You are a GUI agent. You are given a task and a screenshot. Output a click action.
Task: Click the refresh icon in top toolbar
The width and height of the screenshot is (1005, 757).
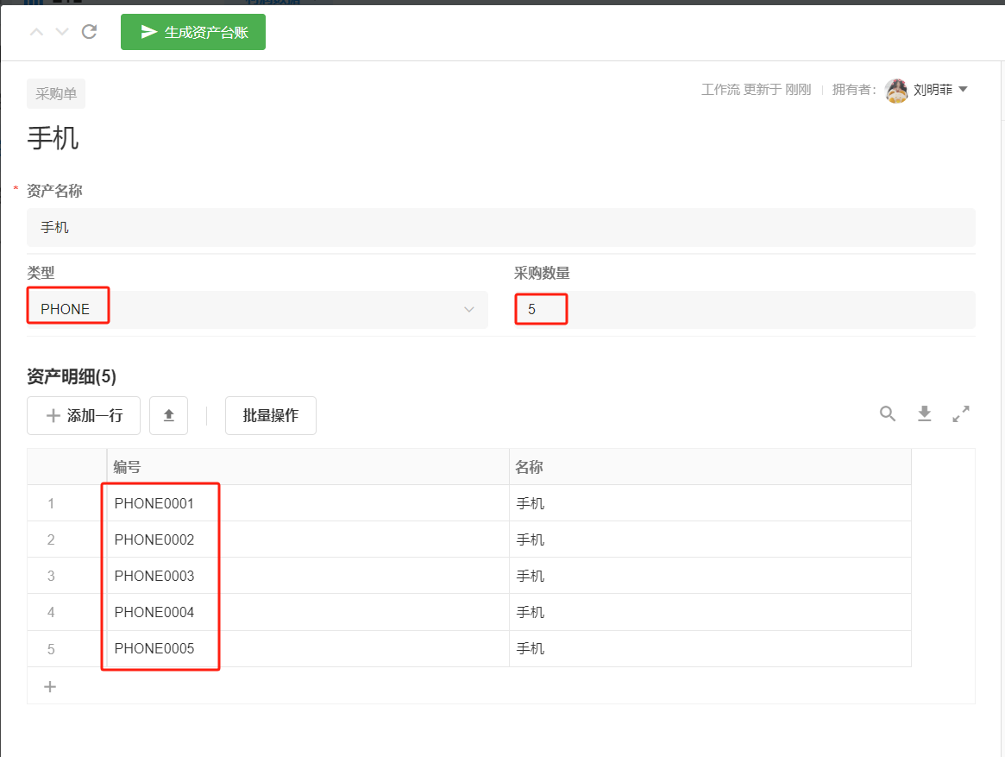coord(89,32)
